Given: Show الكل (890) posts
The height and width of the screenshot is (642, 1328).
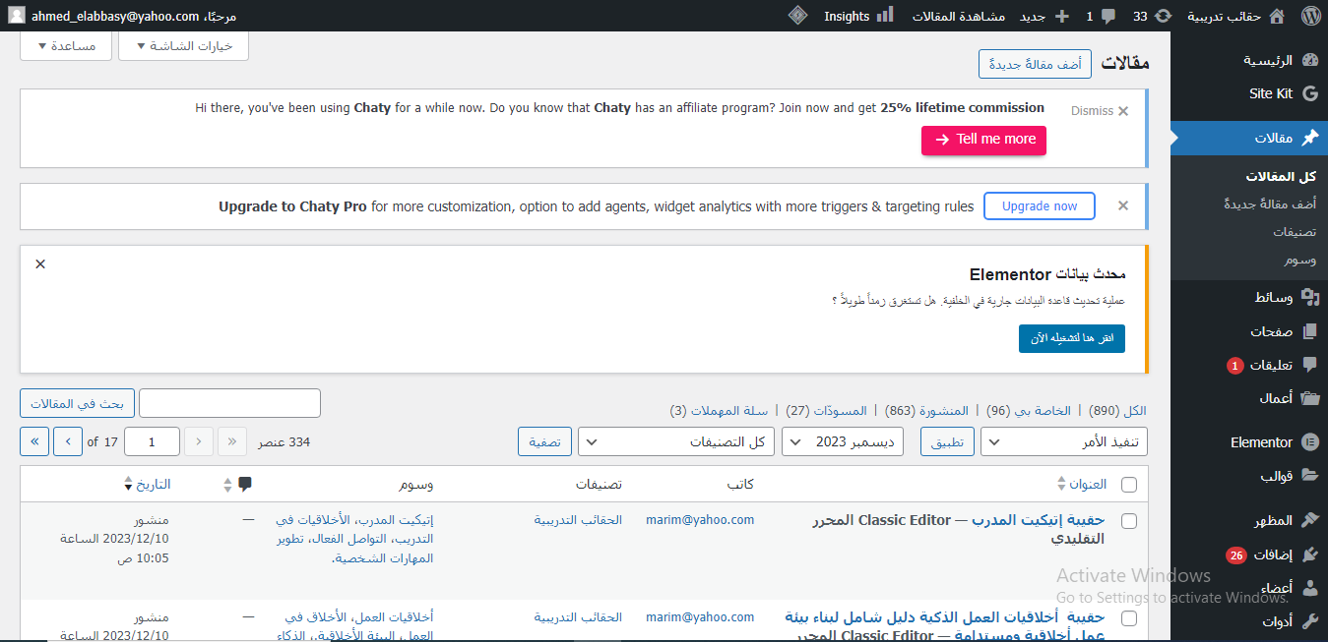Looking at the screenshot, I should point(1117,410).
